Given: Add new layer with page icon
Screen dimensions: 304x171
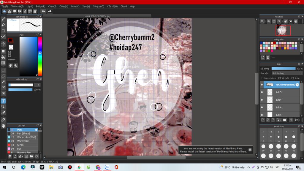Looking at the screenshot, I should [263, 120].
